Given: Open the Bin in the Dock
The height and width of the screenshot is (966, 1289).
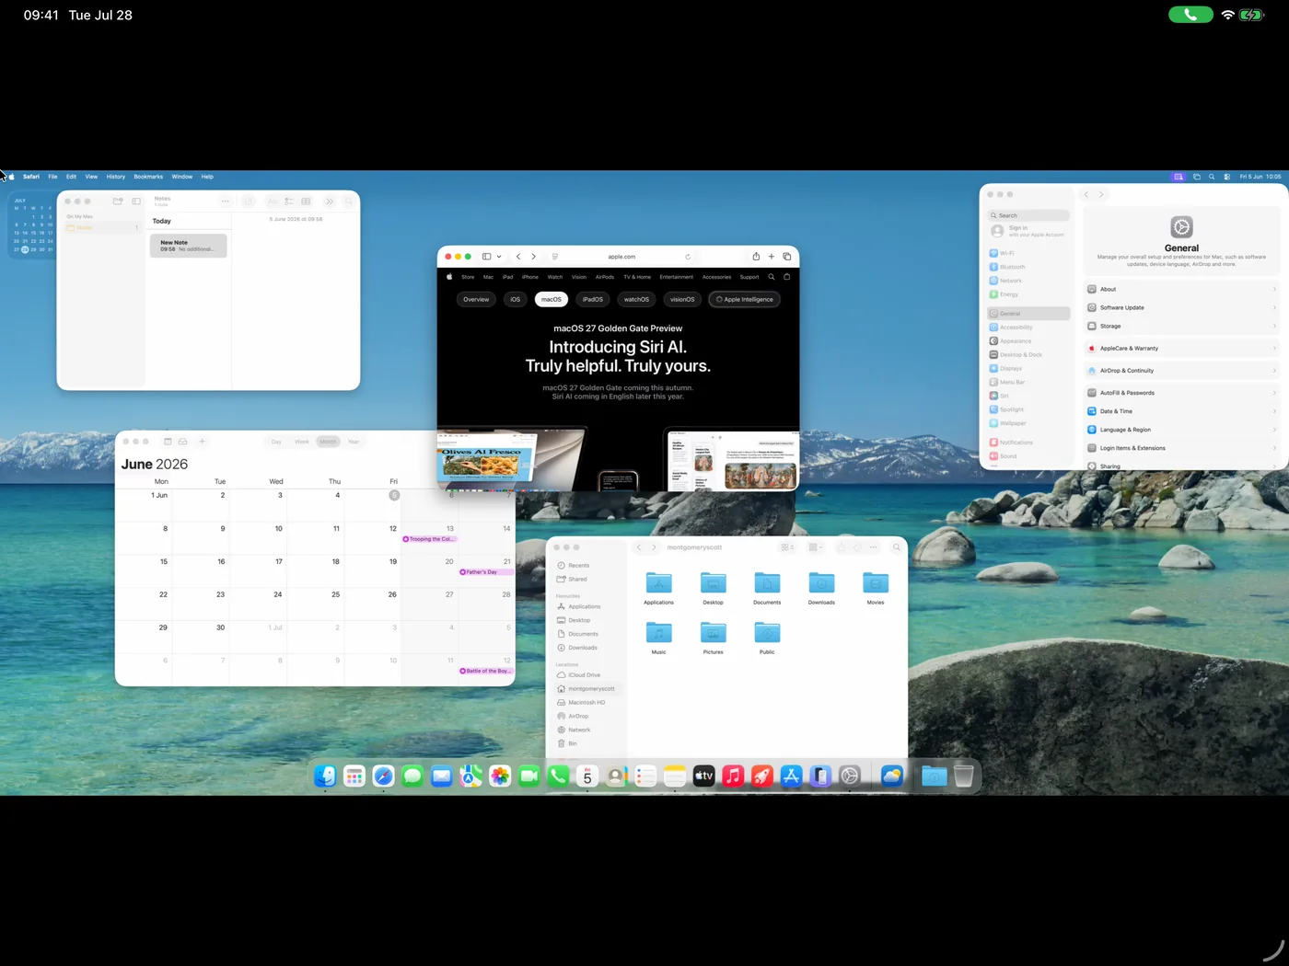Looking at the screenshot, I should [963, 776].
